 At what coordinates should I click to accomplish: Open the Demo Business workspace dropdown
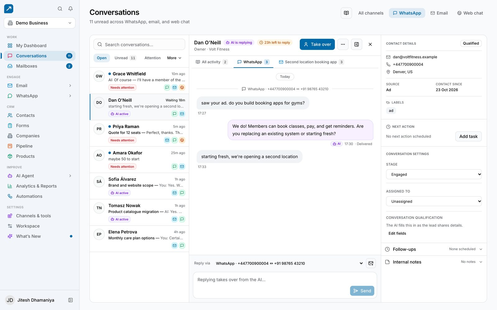(x=39, y=23)
